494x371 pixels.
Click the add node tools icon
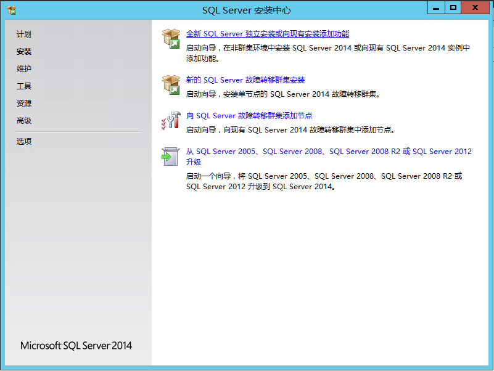point(170,120)
